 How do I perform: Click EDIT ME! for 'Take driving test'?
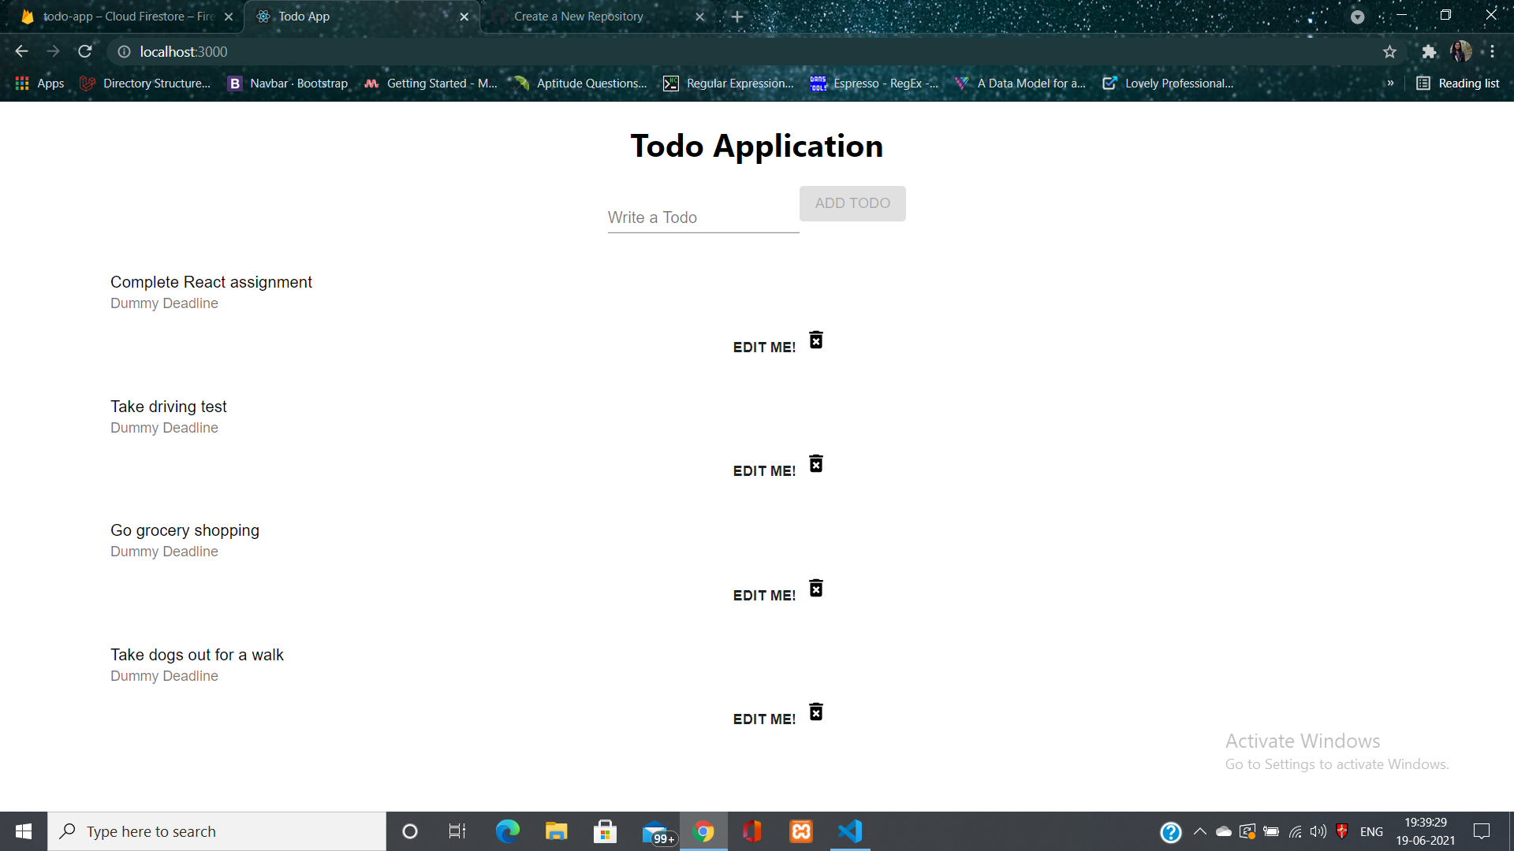[x=764, y=470]
